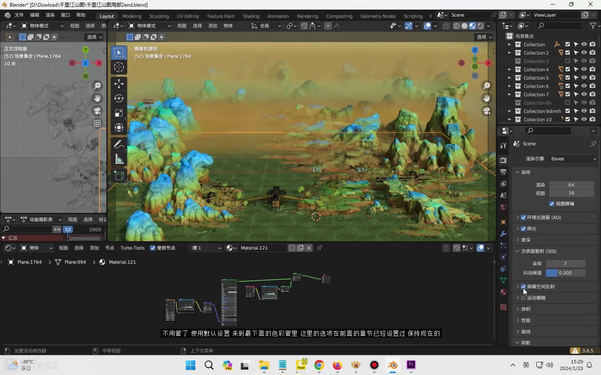Screen dimensions: 601x375
Task: Toggle the 使用节点 checkbox
Action: point(153,248)
